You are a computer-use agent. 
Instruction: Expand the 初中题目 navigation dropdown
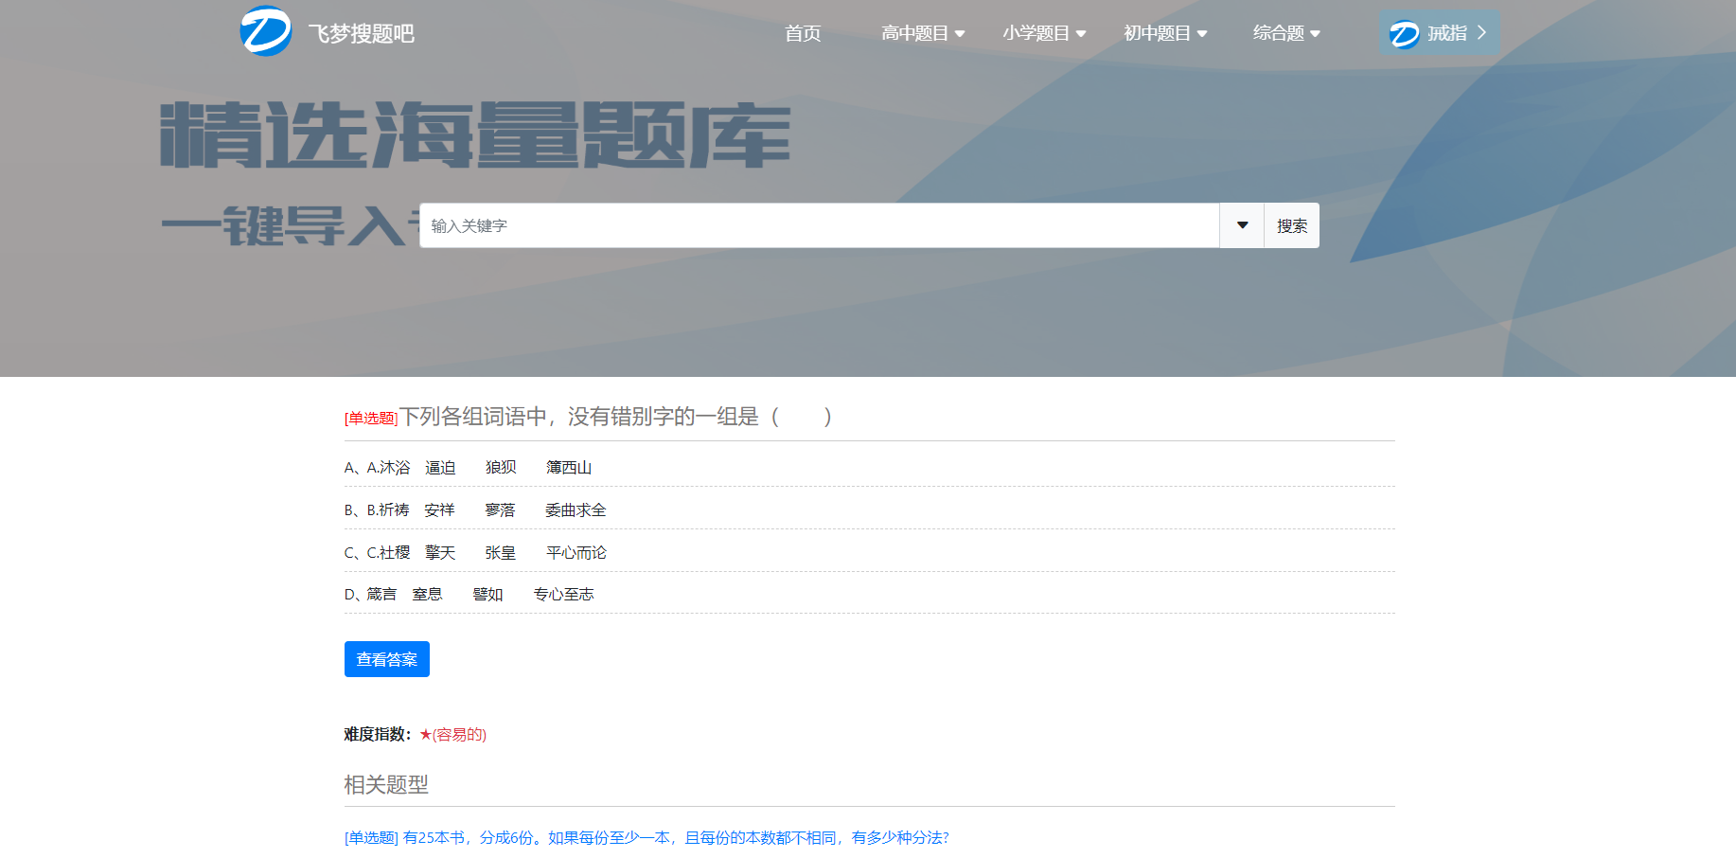click(1165, 33)
